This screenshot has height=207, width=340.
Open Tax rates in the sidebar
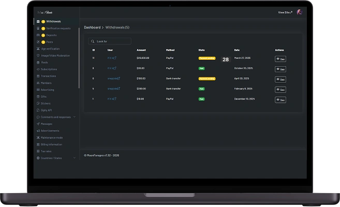(x=46, y=151)
